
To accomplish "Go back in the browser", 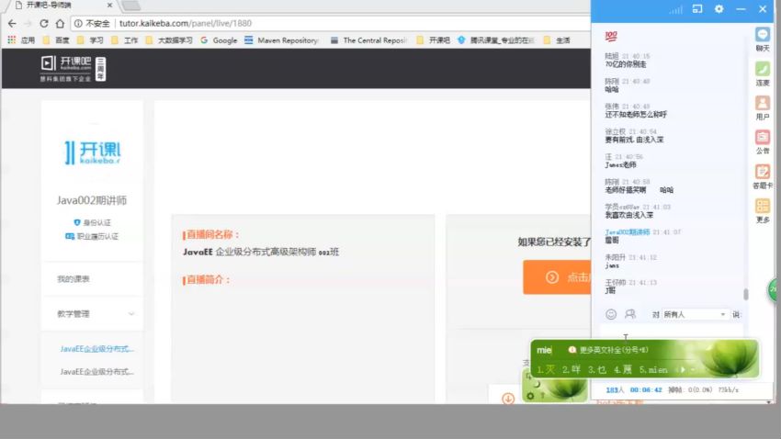I will coord(12,23).
